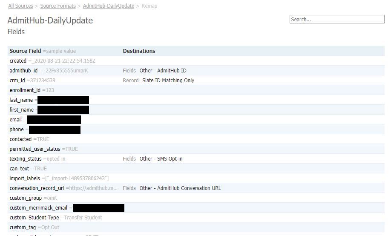The image size is (391, 236).
Task: Open the admithub_id field mapping
Action: (196, 71)
